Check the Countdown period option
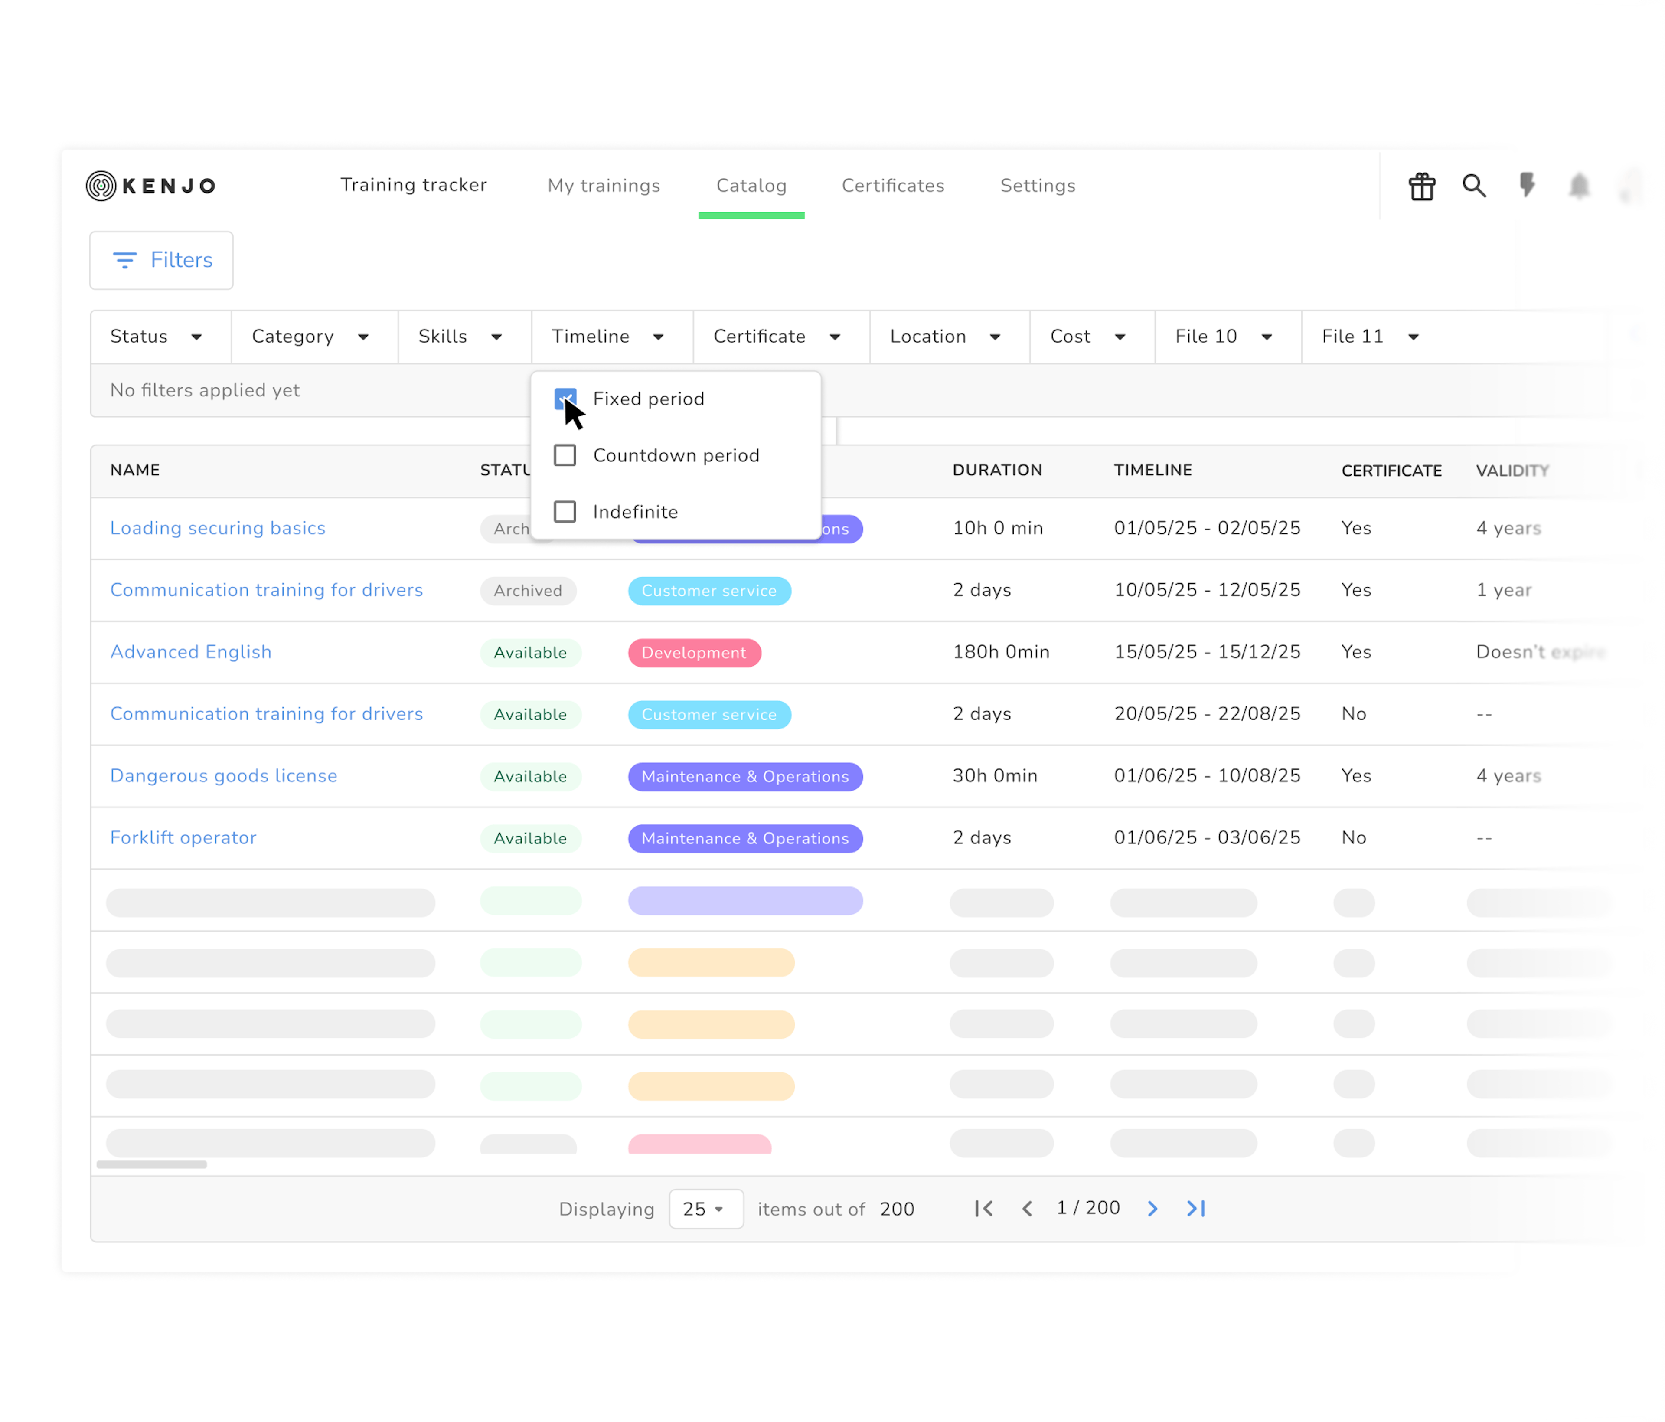The image size is (1665, 1422). click(x=565, y=455)
